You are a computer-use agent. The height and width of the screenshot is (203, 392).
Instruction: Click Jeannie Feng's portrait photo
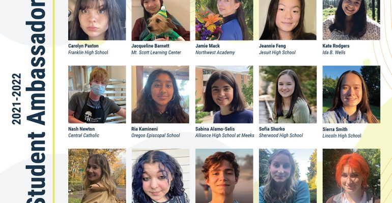tap(288, 20)
